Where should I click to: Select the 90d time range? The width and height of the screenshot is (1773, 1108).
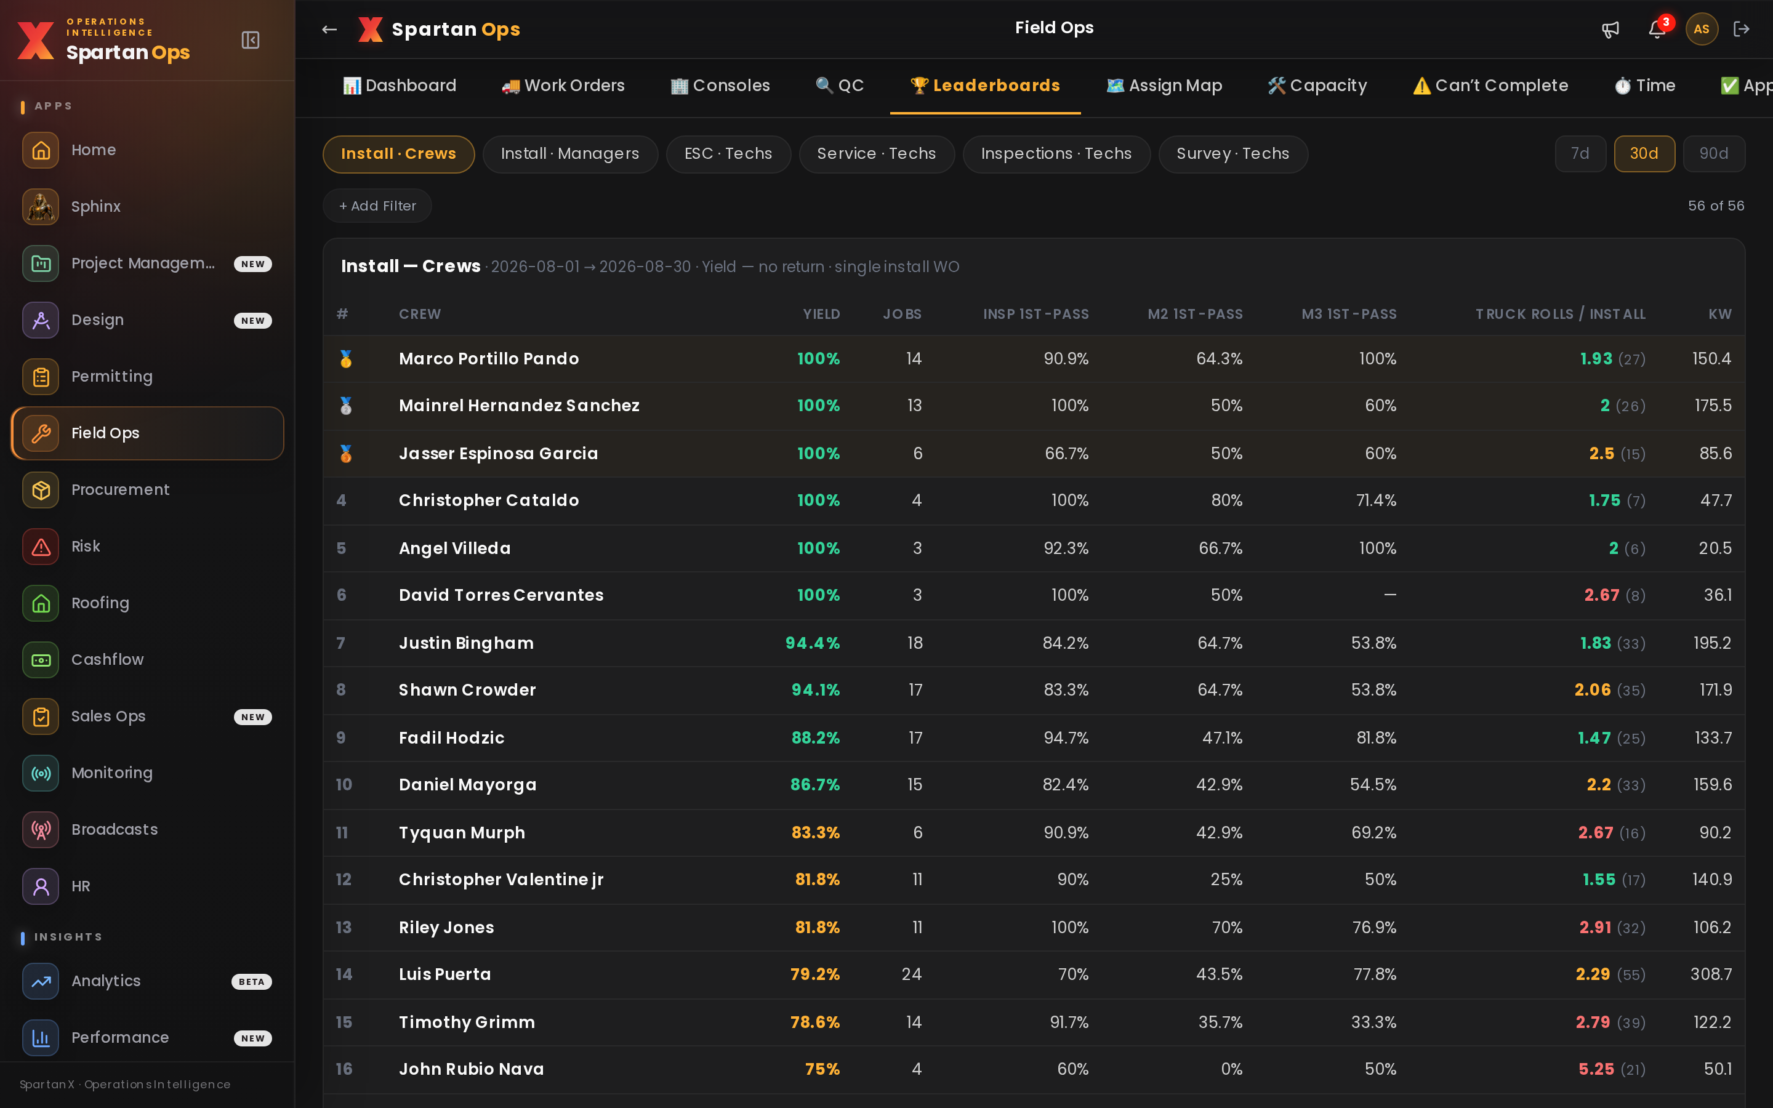[x=1714, y=154]
